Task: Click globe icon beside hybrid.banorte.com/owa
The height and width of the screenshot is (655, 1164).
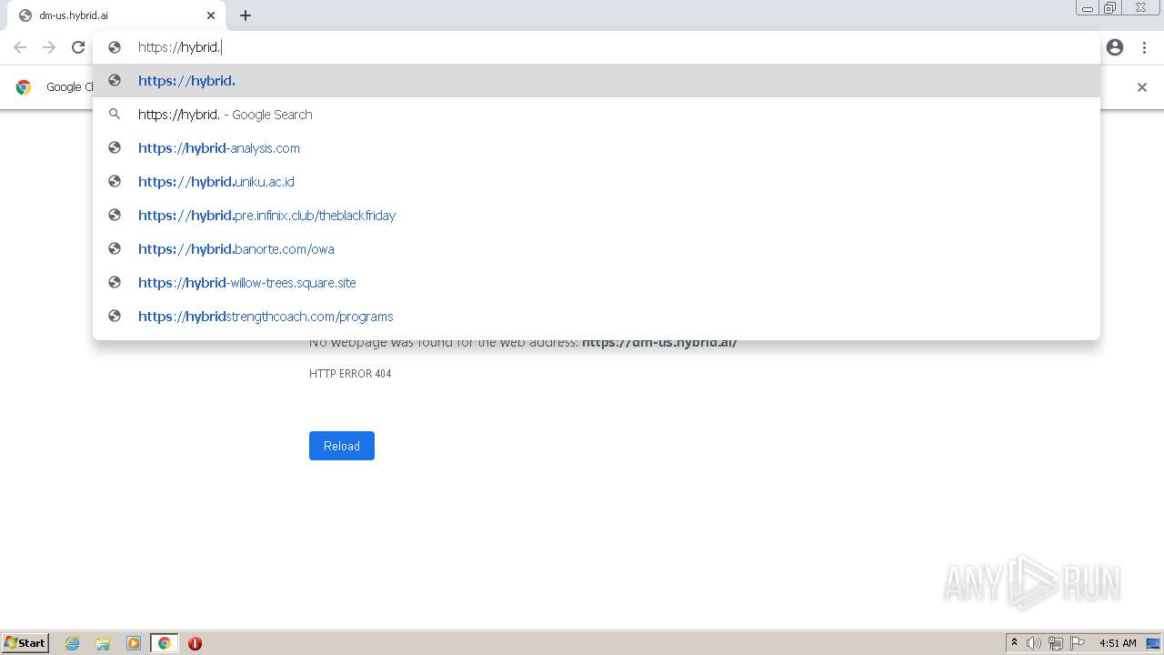Action: pos(115,249)
